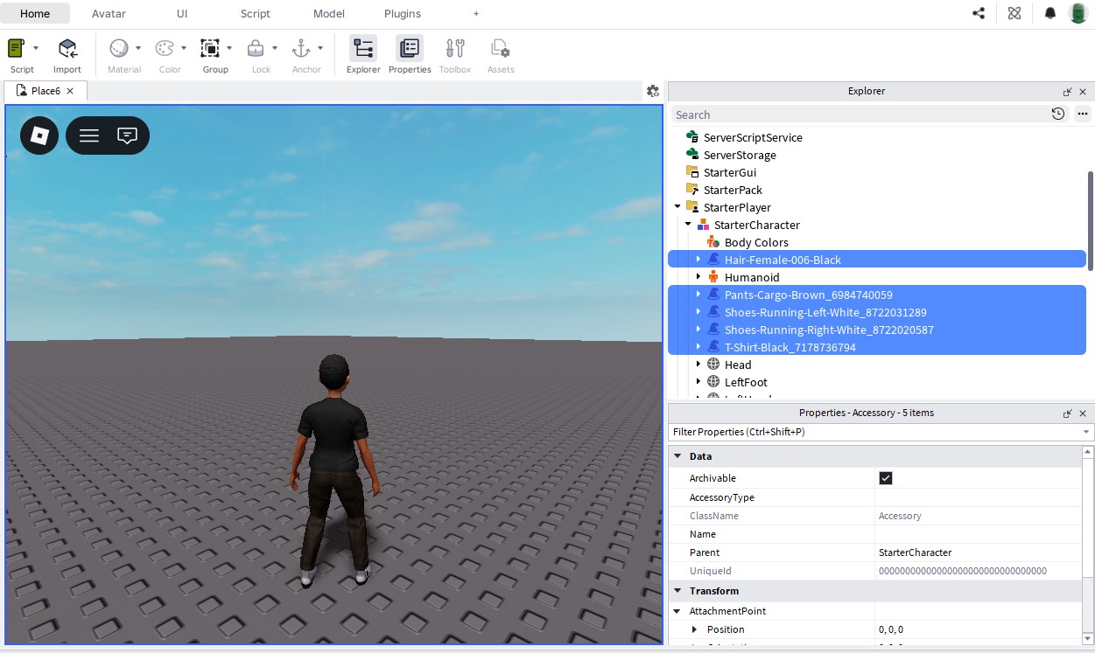
Task: Click the notifications bell icon
Action: [x=1049, y=14]
